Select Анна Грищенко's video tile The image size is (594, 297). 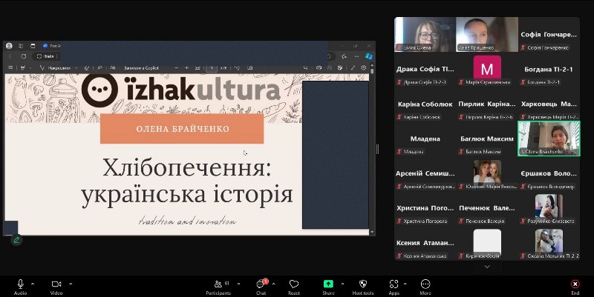[487, 34]
